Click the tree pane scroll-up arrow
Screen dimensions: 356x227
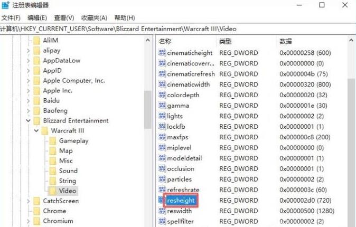147,41
